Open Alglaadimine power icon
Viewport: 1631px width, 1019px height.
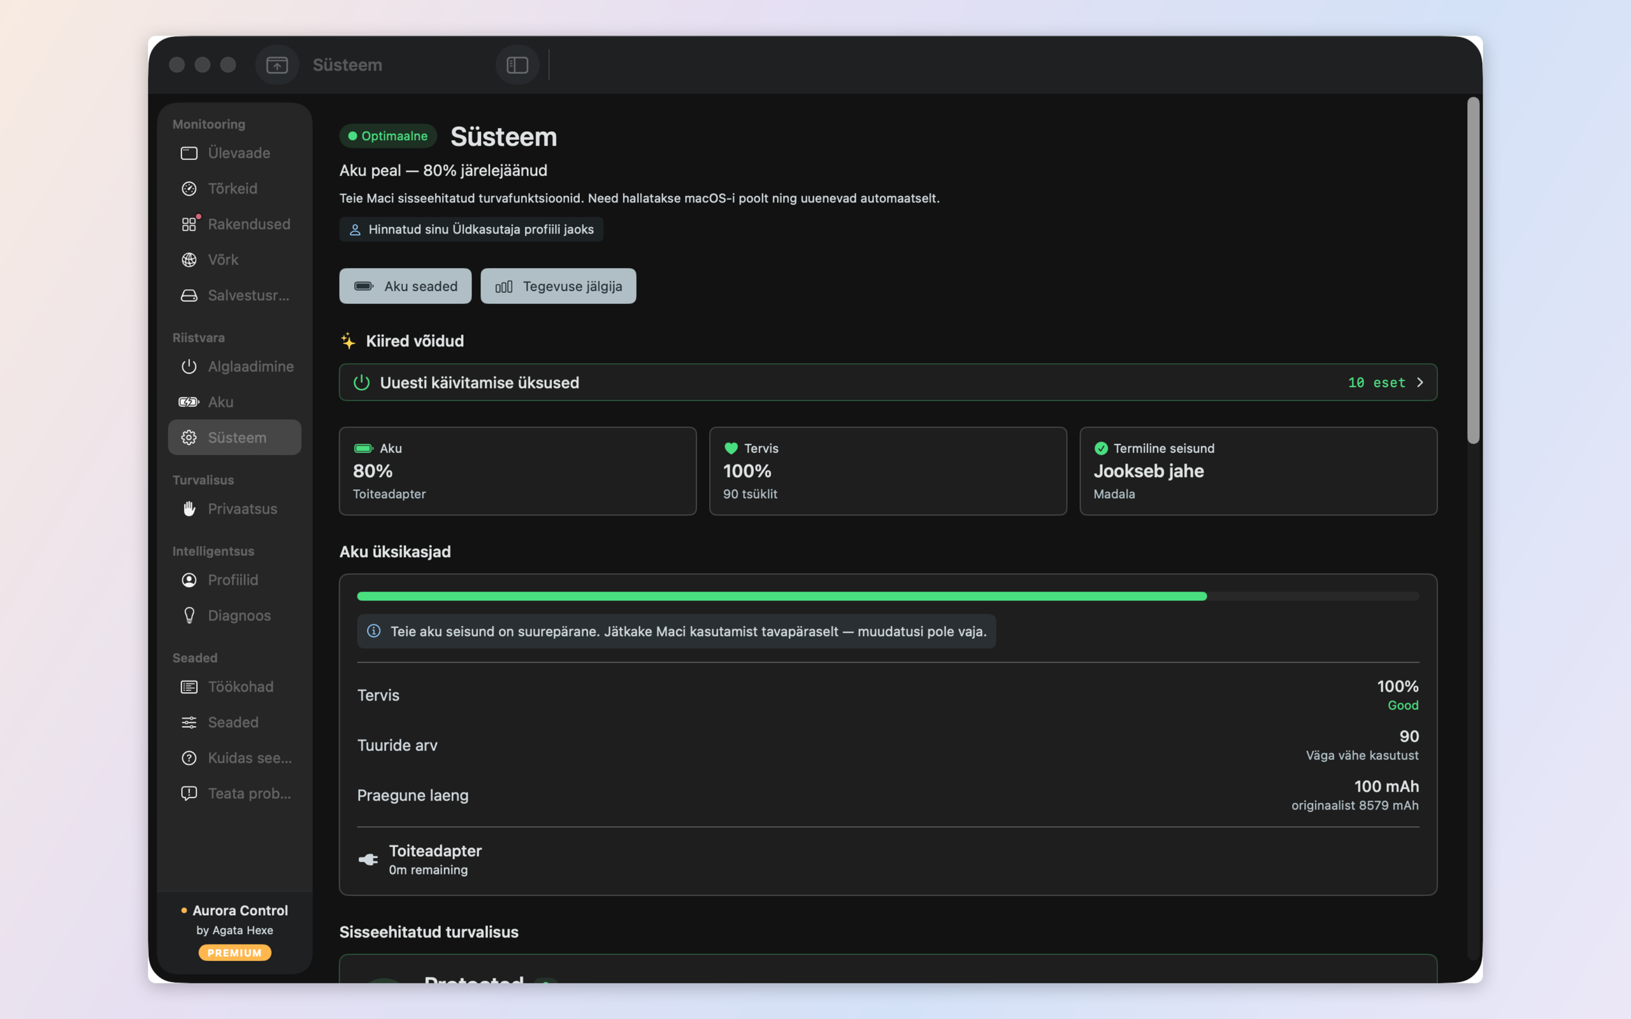pos(189,367)
